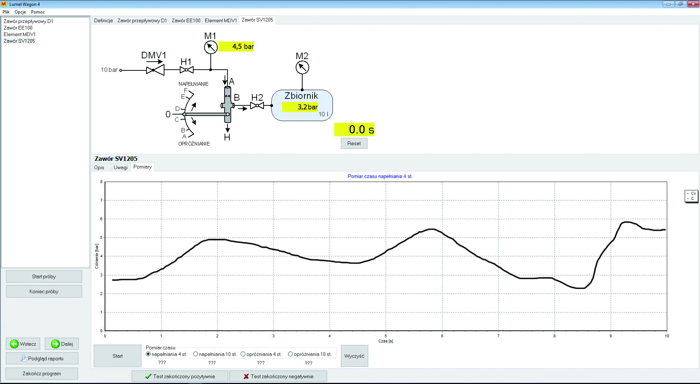Select napełniania 4 st. radio option
The image size is (700, 384).
point(148,354)
